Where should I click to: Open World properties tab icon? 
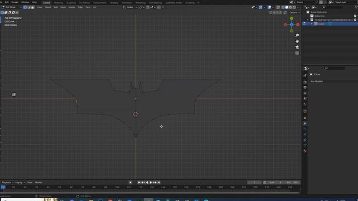[305, 104]
